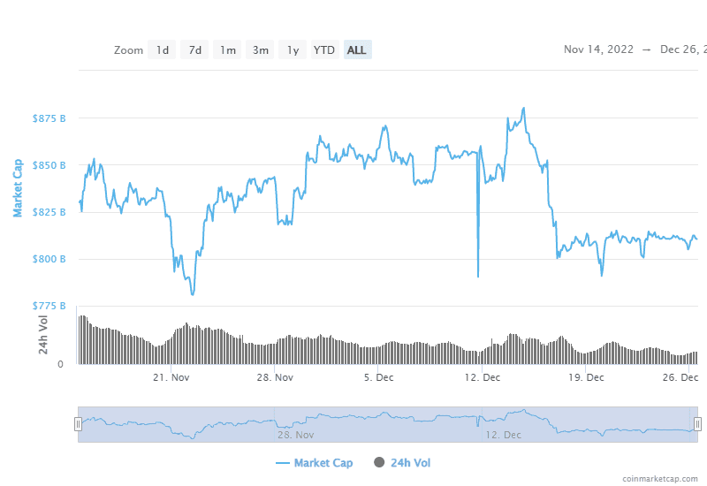Select the 7d zoom range
This screenshot has width=707, height=486.
pos(194,50)
